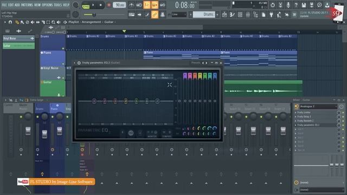Open the Browser view icon
This screenshot has width=347, height=195.
point(255,15)
